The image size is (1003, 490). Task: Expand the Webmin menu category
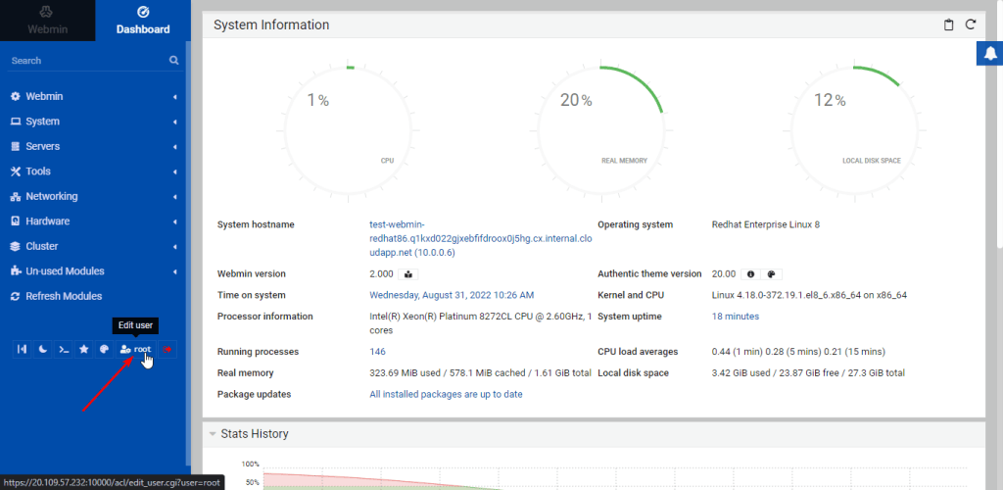coord(94,97)
